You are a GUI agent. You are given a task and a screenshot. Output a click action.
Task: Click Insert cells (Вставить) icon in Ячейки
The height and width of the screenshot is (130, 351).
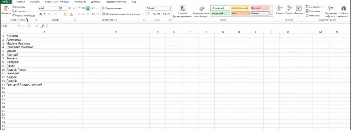tap(280, 8)
